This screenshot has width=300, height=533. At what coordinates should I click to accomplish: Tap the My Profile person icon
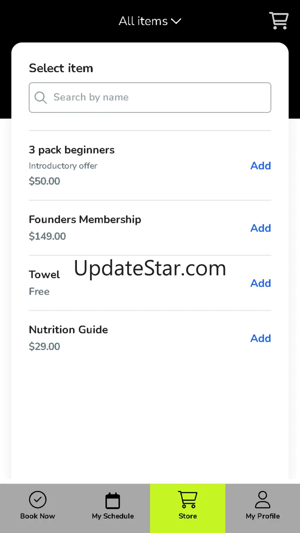point(263,500)
